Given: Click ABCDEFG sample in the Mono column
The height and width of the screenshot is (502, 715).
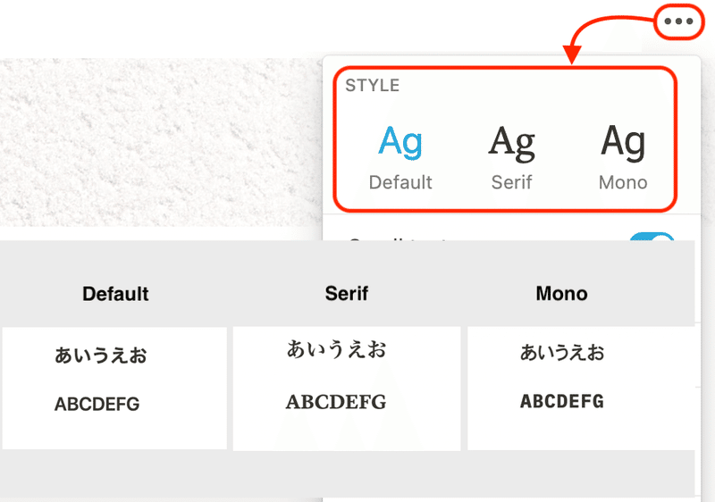Looking at the screenshot, I should [562, 401].
